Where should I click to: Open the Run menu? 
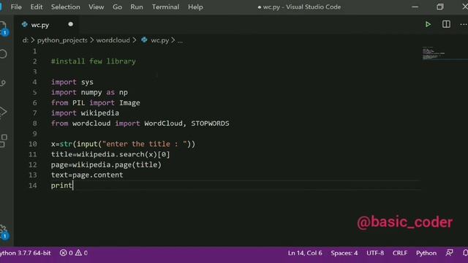click(x=137, y=7)
